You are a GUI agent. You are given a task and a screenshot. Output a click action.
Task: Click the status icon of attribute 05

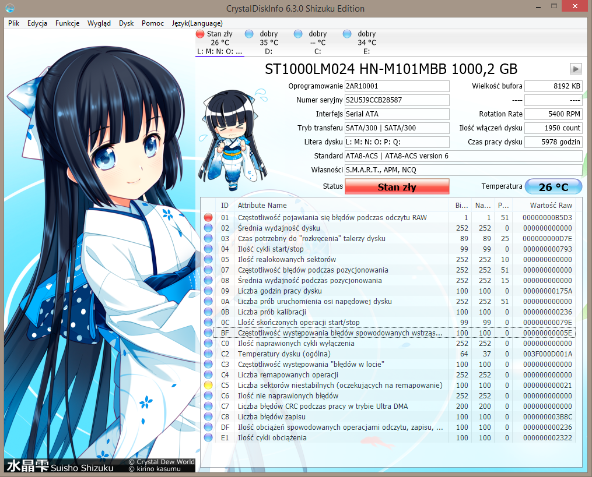point(208,259)
